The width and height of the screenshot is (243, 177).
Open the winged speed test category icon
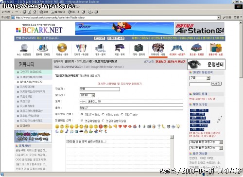(x=177, y=48)
